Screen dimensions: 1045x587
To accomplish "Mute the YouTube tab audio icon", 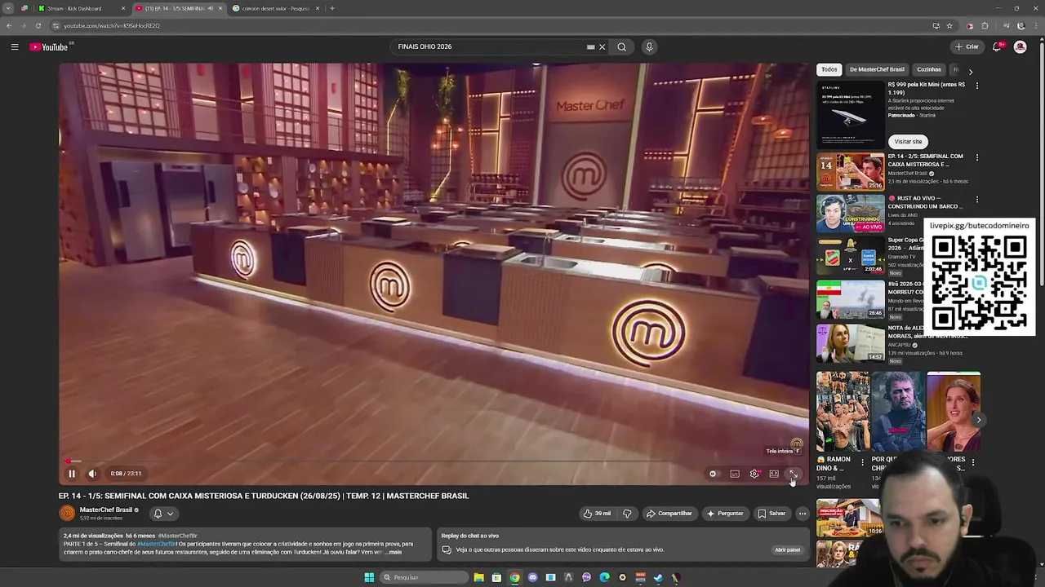I will pyautogui.click(x=211, y=8).
